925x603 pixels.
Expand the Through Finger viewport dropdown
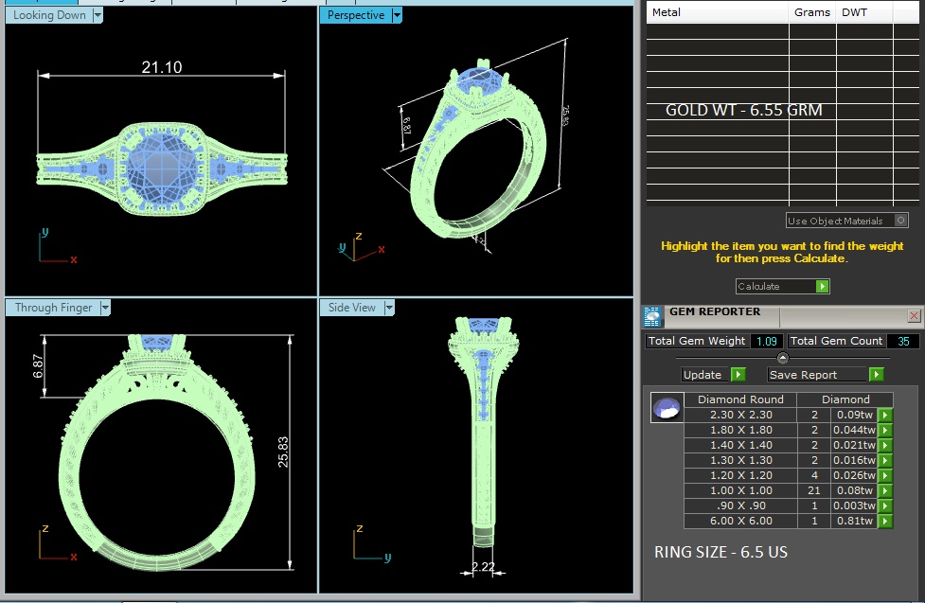point(106,308)
